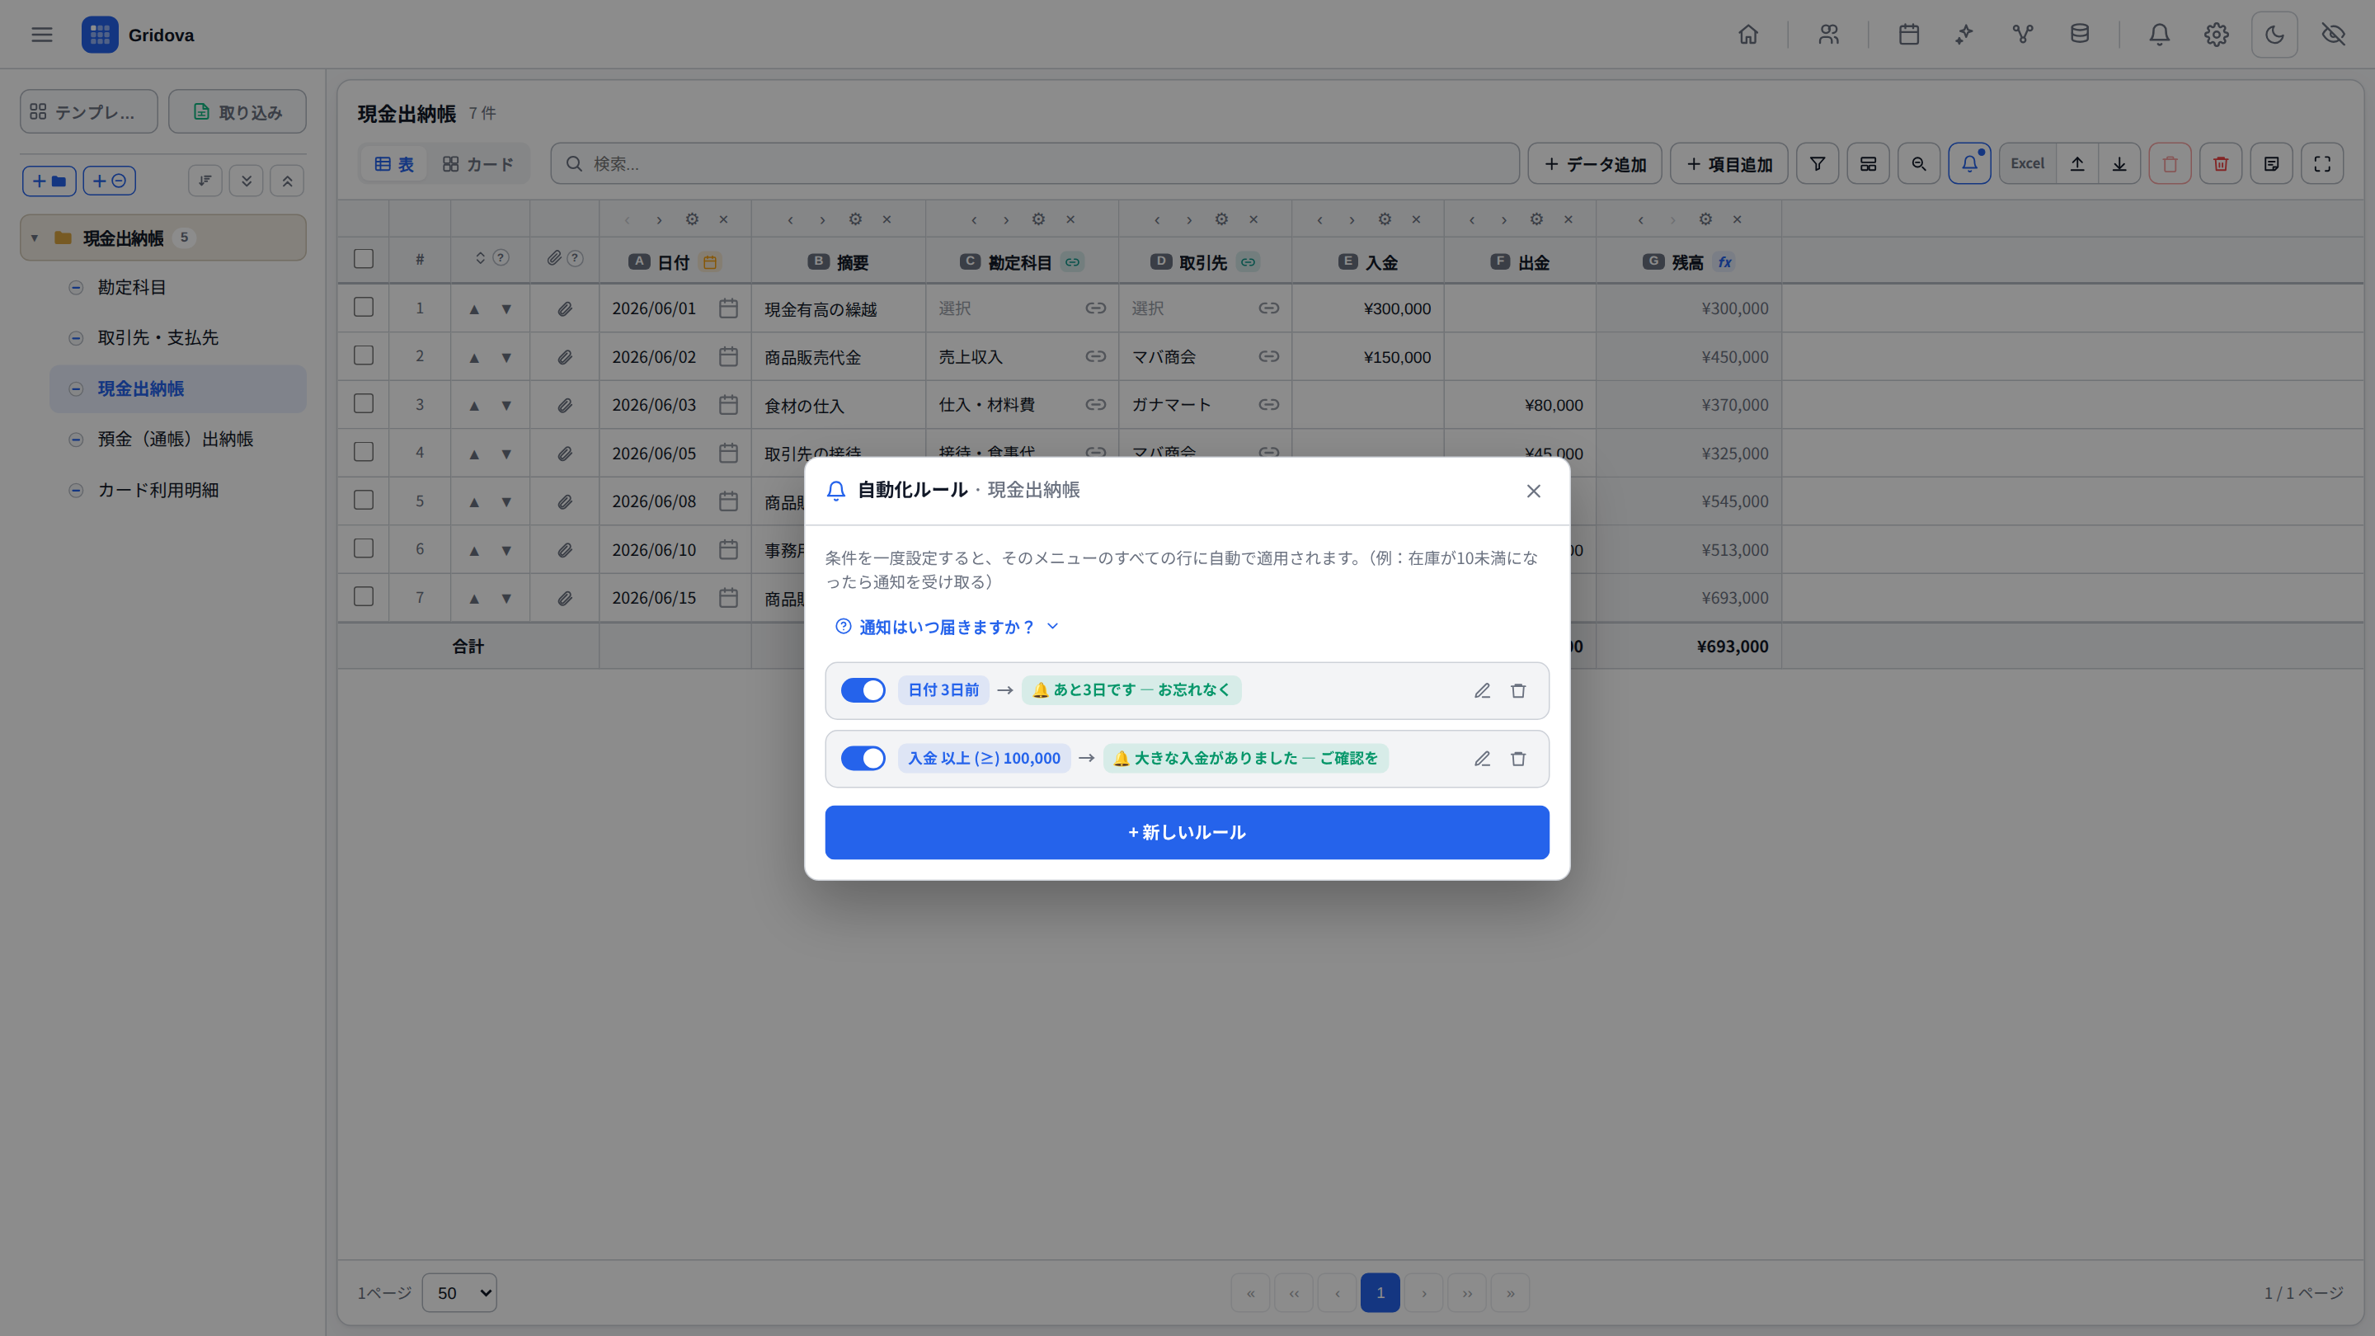Click the テンプレ... button
Viewport: 2375px width, 1336px height.
click(x=88, y=111)
